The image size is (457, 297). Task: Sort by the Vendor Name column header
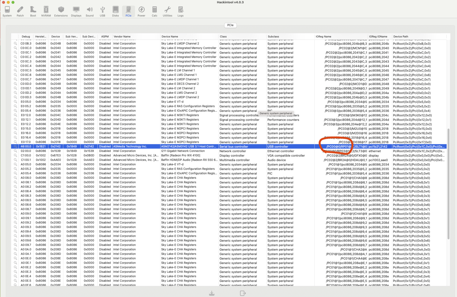pos(136,37)
